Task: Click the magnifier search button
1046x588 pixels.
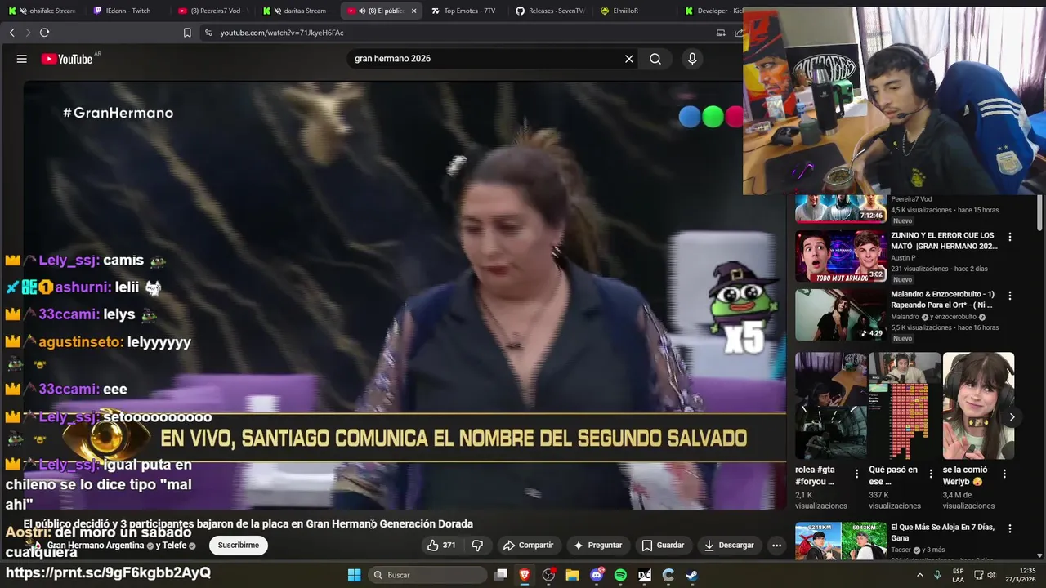Action: pos(655,59)
